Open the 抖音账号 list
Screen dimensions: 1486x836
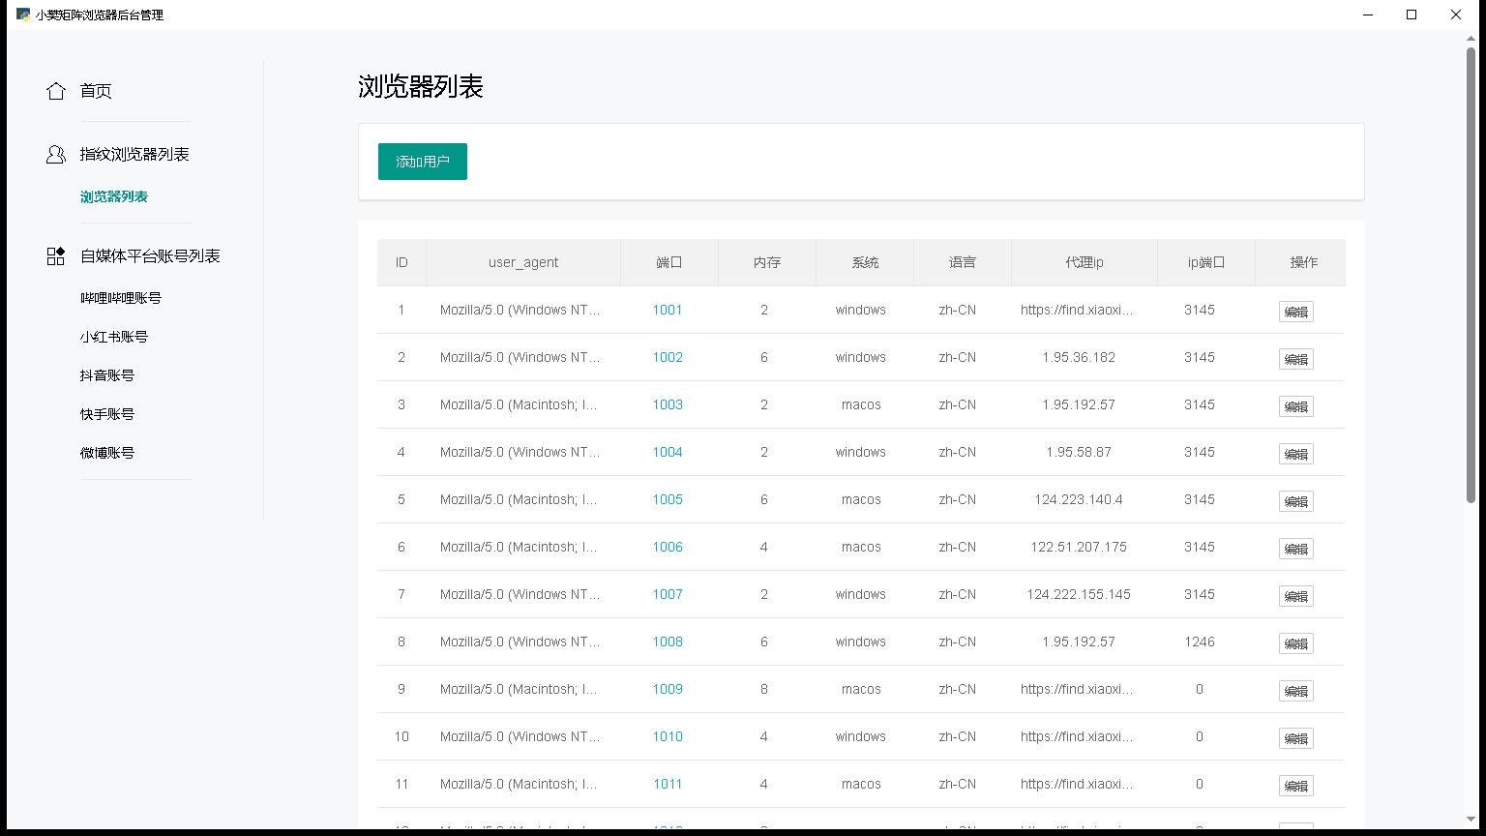pyautogui.click(x=107, y=375)
